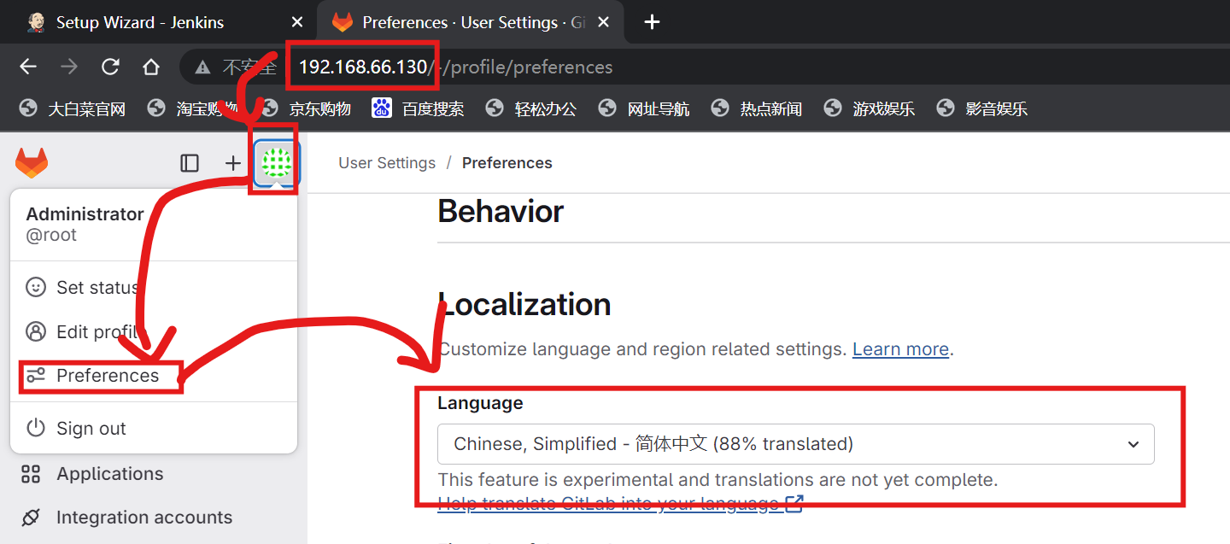Image resolution: width=1230 pixels, height=544 pixels.
Task: Click the external link icon after translate link
Action: (x=794, y=504)
